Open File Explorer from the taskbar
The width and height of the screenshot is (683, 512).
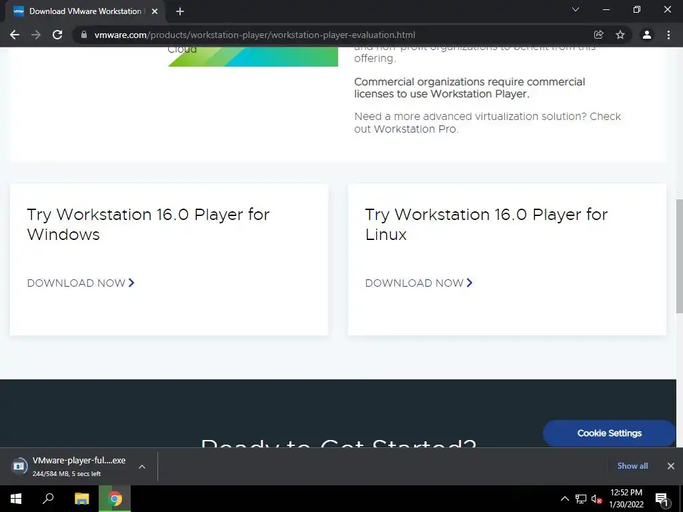[81, 499]
